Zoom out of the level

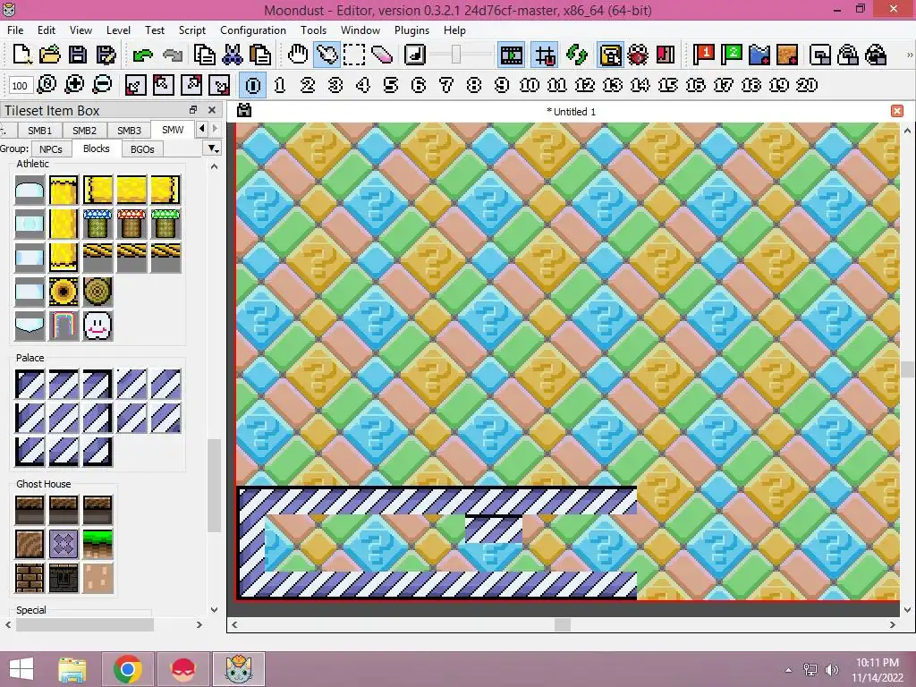pos(102,85)
